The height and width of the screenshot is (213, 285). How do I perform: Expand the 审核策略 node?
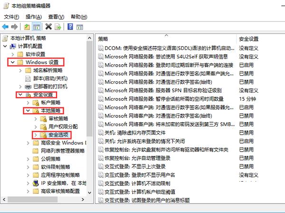pyautogui.click(x=36, y=119)
